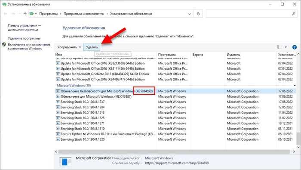Viewport: 301px width, 170px height.
Task: Open Удаление программы link
Action: [x=24, y=38]
